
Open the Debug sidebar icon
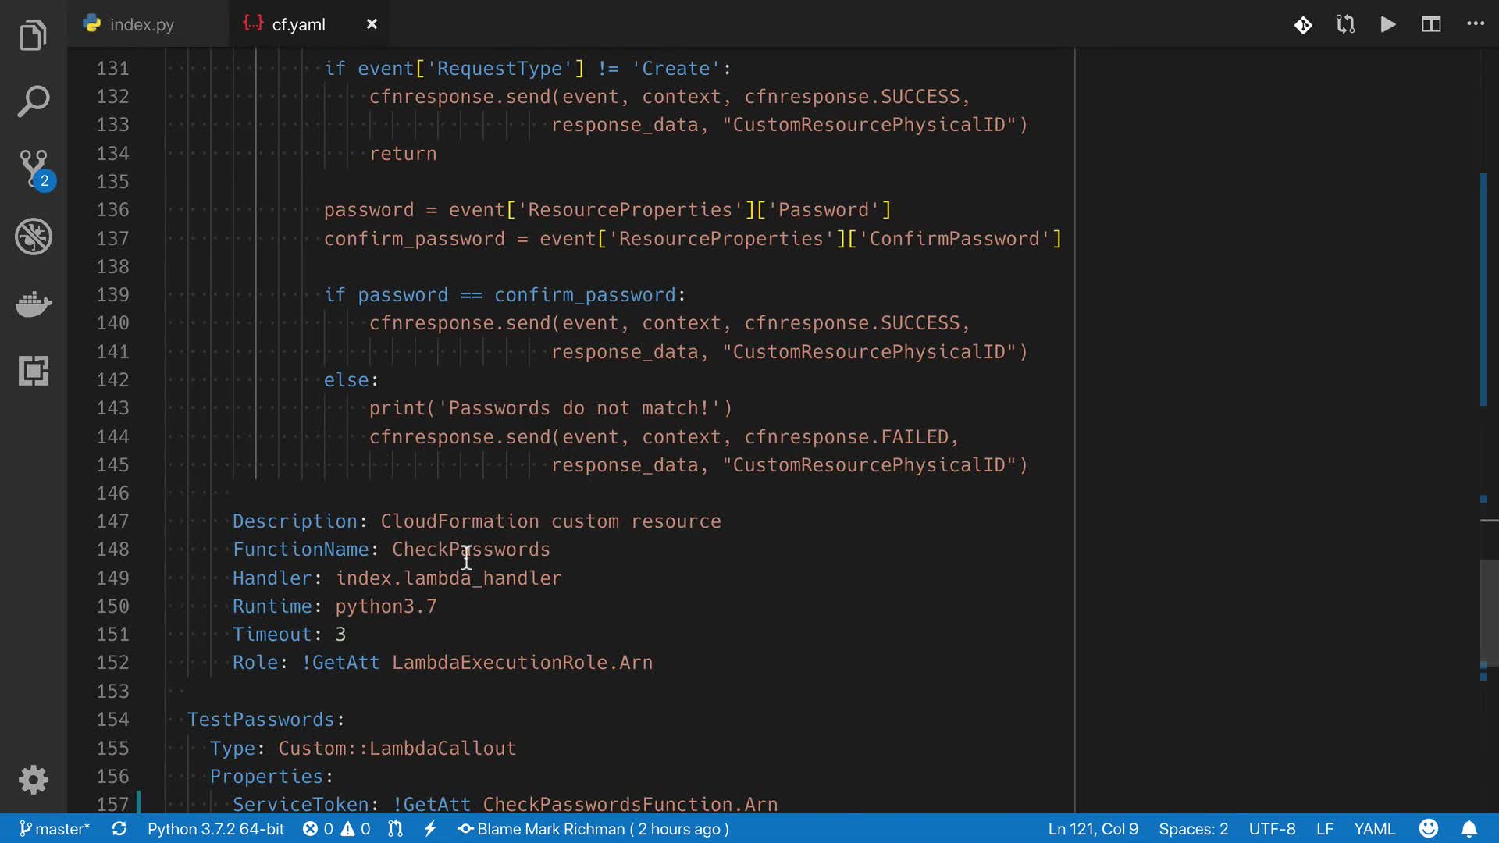[x=33, y=237]
